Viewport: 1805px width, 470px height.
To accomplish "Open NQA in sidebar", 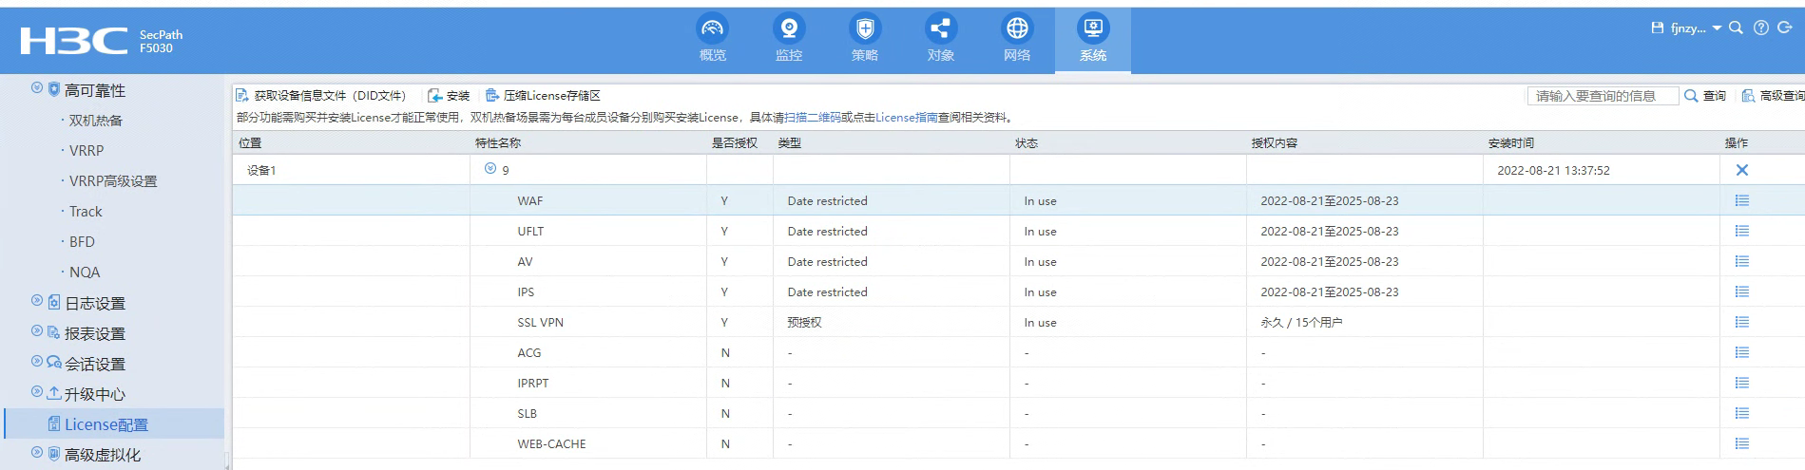I will (85, 273).
